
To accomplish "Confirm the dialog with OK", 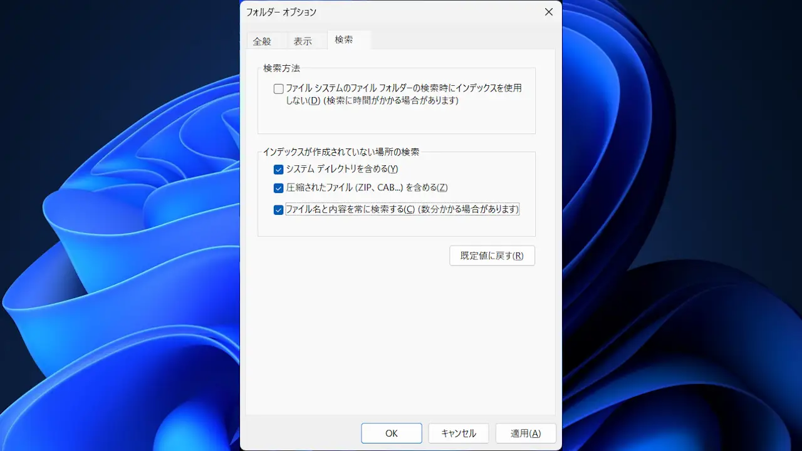I will pyautogui.click(x=392, y=433).
